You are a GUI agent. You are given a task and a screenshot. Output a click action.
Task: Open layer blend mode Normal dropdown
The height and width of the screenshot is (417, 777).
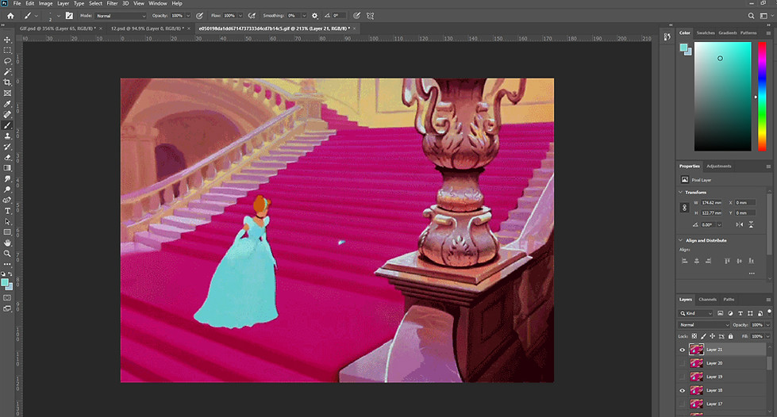(704, 325)
